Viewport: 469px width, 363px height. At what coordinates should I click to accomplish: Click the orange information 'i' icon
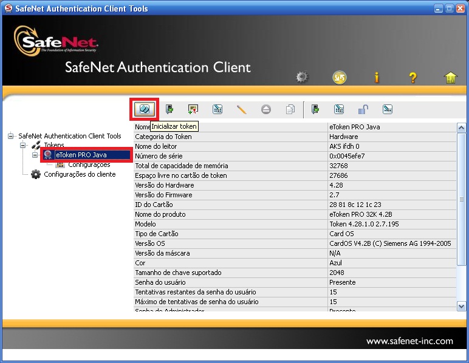tap(377, 77)
